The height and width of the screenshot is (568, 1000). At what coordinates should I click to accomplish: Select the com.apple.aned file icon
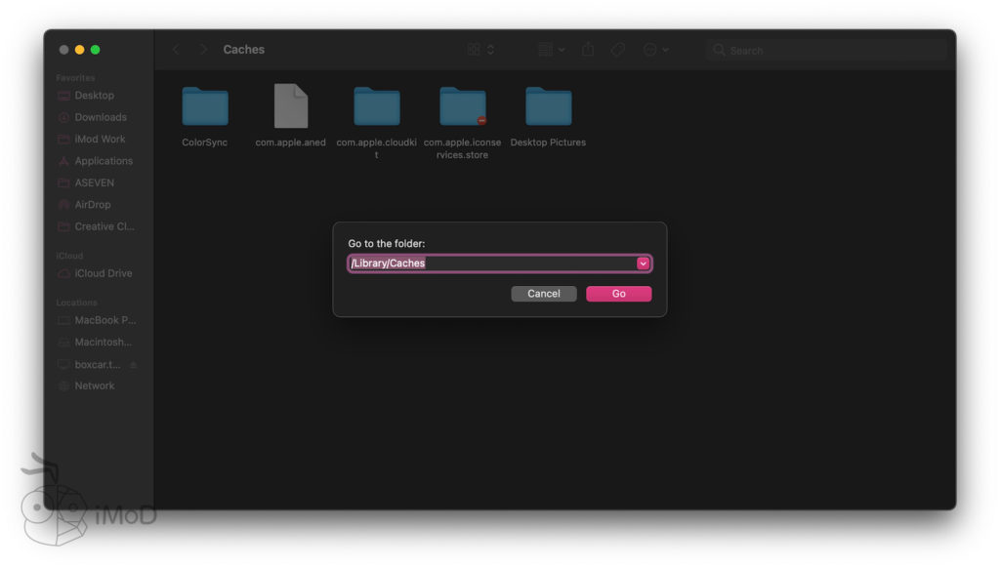[x=291, y=107]
